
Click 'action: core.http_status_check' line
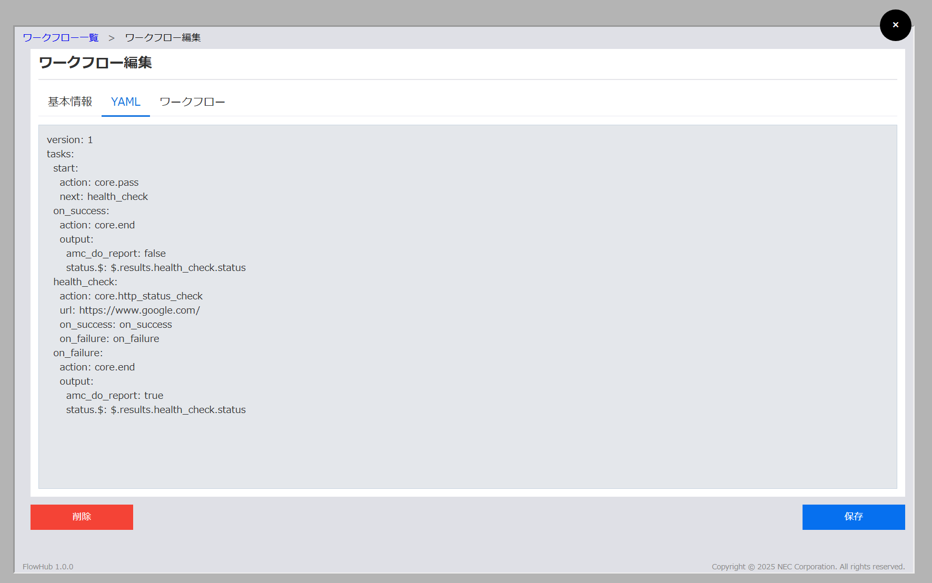point(131,296)
